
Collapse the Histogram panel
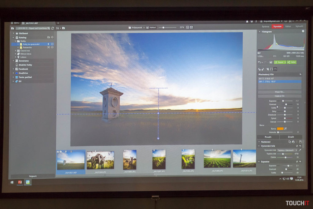[x=260, y=32]
